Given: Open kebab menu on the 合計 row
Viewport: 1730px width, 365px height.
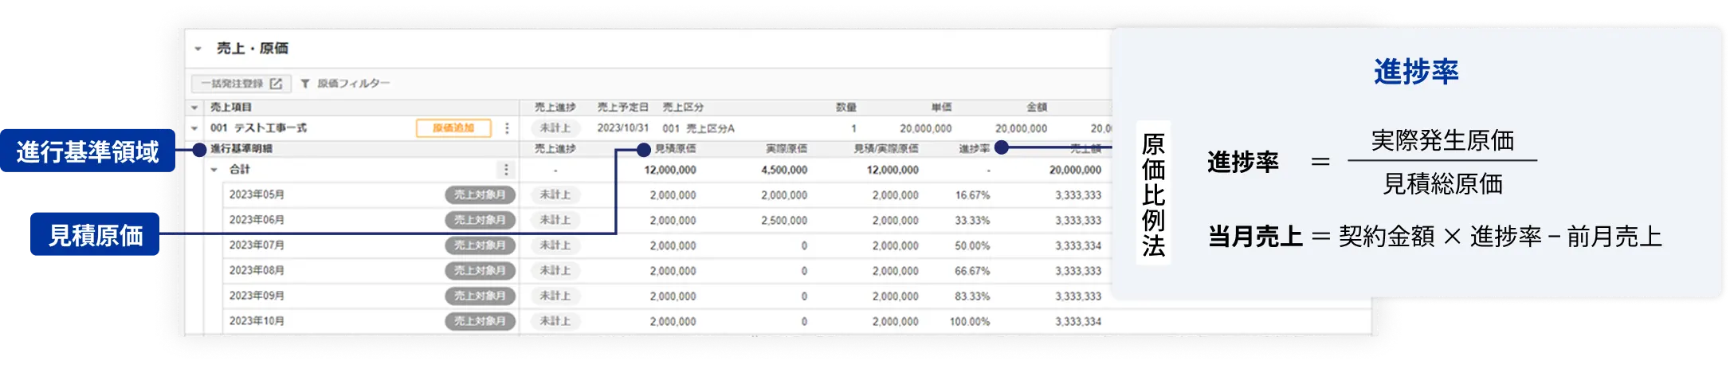Looking at the screenshot, I should pyautogui.click(x=505, y=170).
